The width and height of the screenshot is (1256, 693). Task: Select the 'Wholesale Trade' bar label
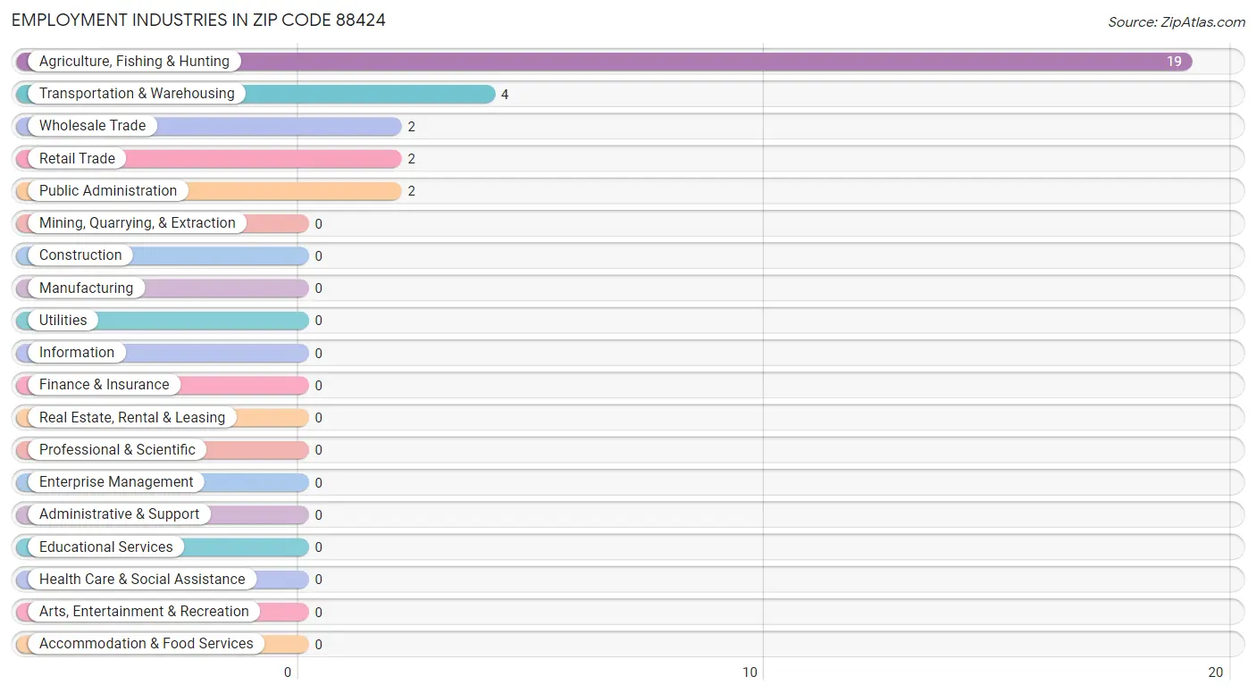click(x=92, y=126)
